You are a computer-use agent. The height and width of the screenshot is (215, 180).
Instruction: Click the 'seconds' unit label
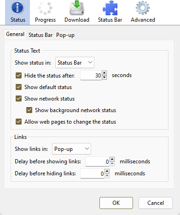pos(122,75)
